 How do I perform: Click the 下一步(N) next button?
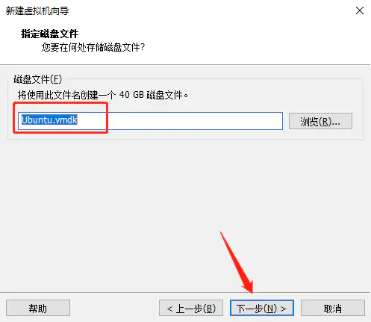pyautogui.click(x=262, y=308)
